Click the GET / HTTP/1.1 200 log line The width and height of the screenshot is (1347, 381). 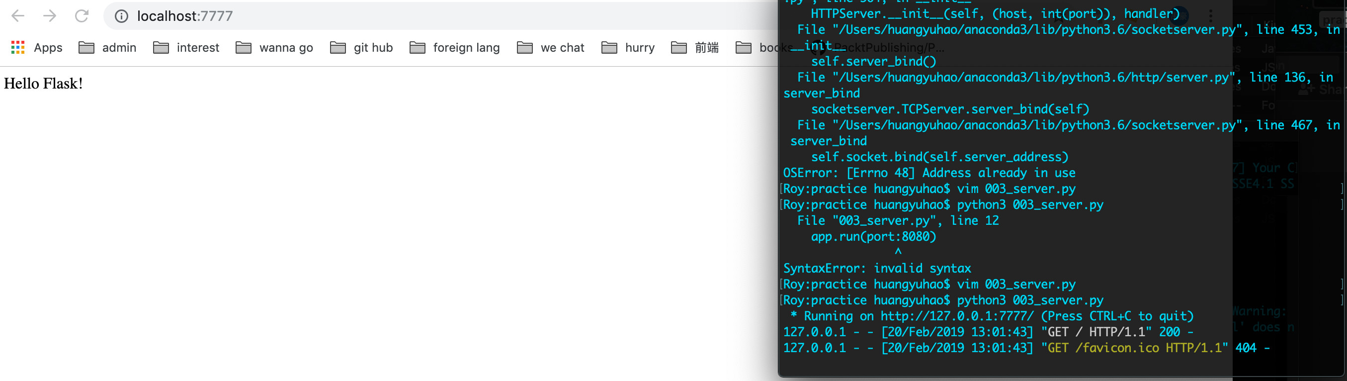tap(988, 332)
